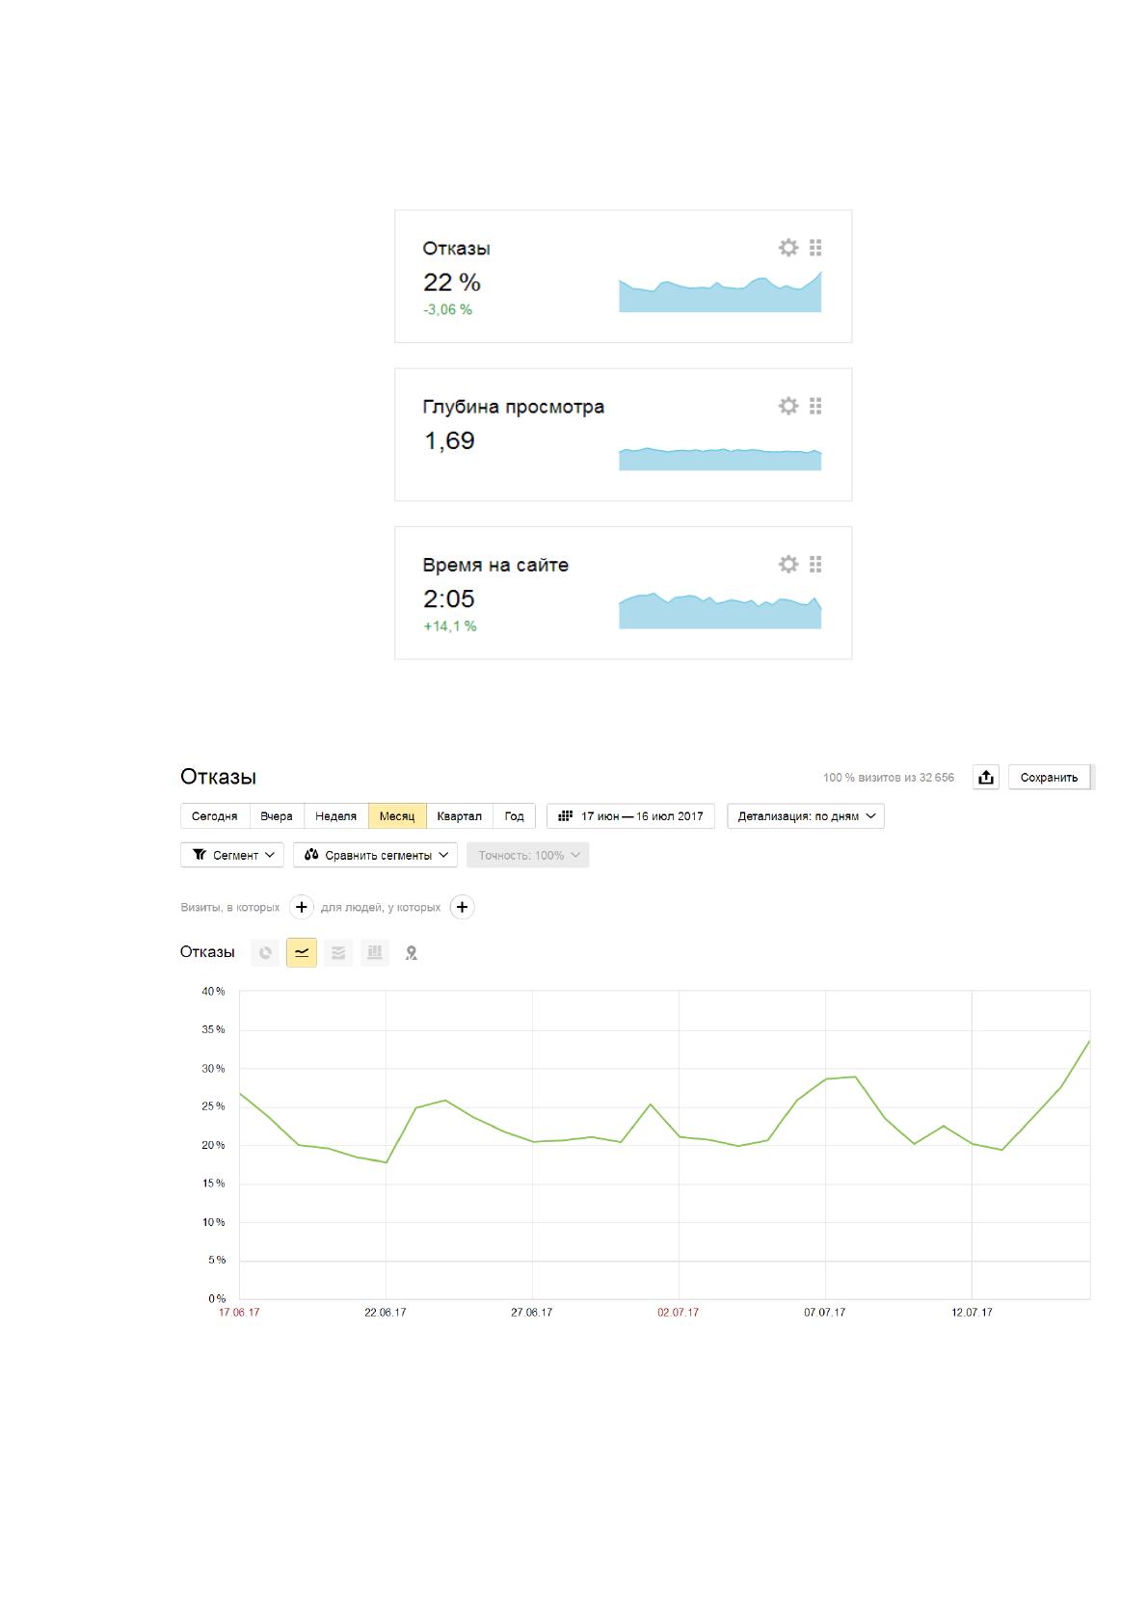This screenshot has height=1623, width=1148.
Task: Click grid handle on Время на сайте widget
Action: click(815, 564)
